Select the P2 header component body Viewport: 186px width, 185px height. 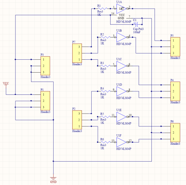[77, 120]
